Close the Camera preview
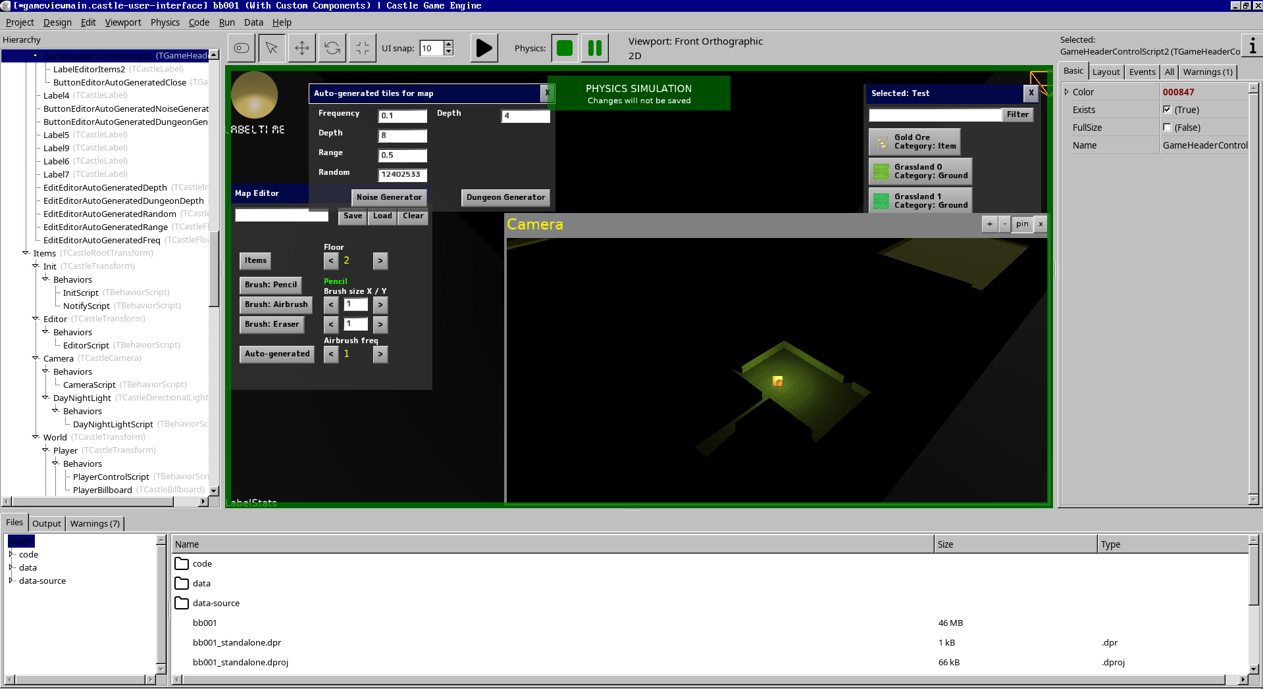This screenshot has width=1263, height=689. click(x=1041, y=224)
